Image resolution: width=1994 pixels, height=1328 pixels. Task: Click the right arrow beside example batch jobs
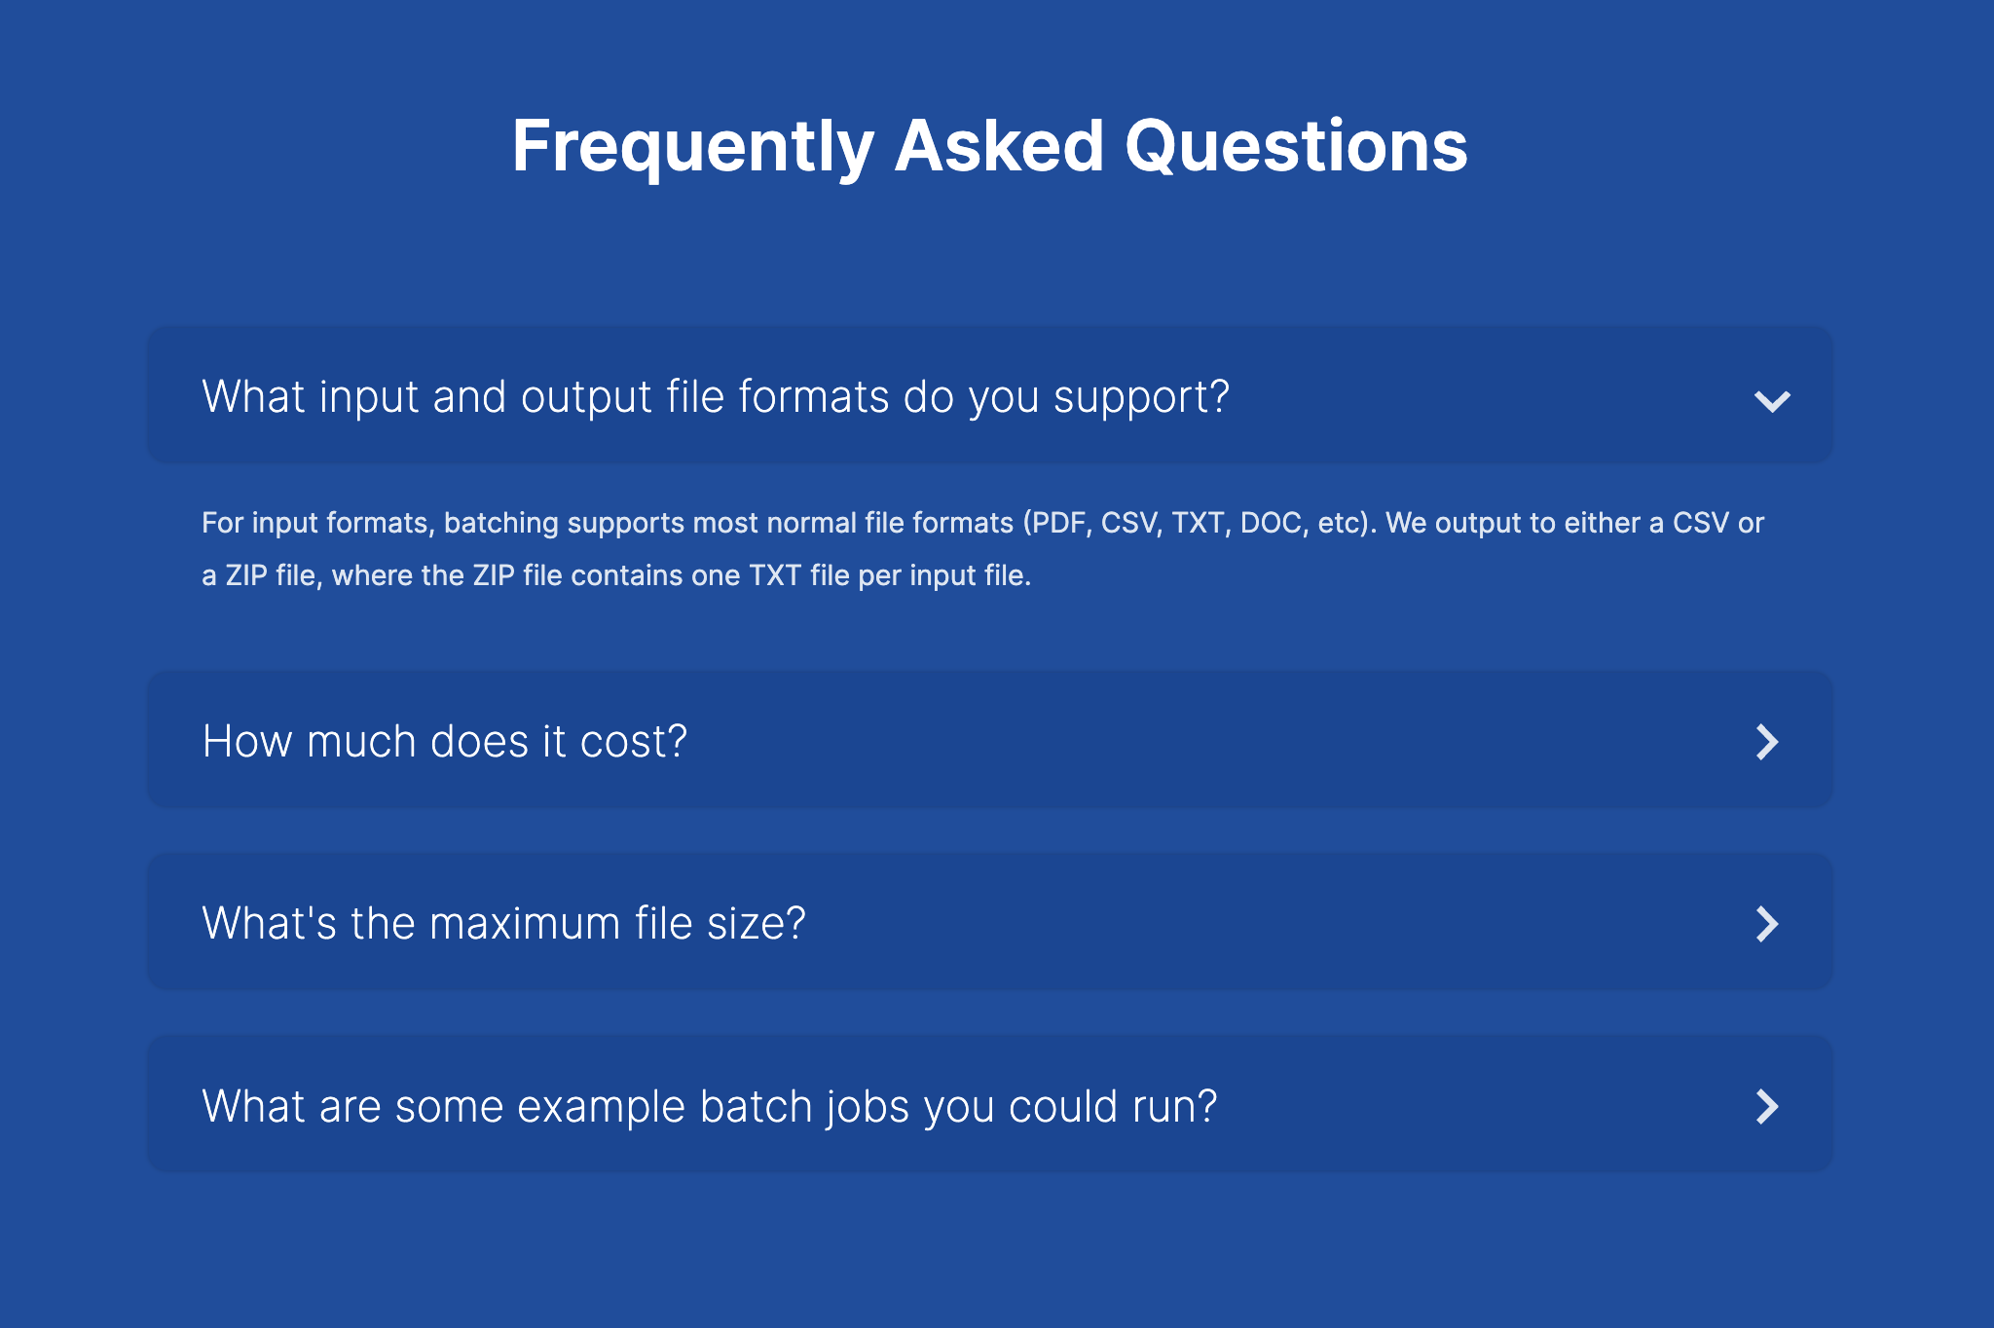coord(1767,1106)
